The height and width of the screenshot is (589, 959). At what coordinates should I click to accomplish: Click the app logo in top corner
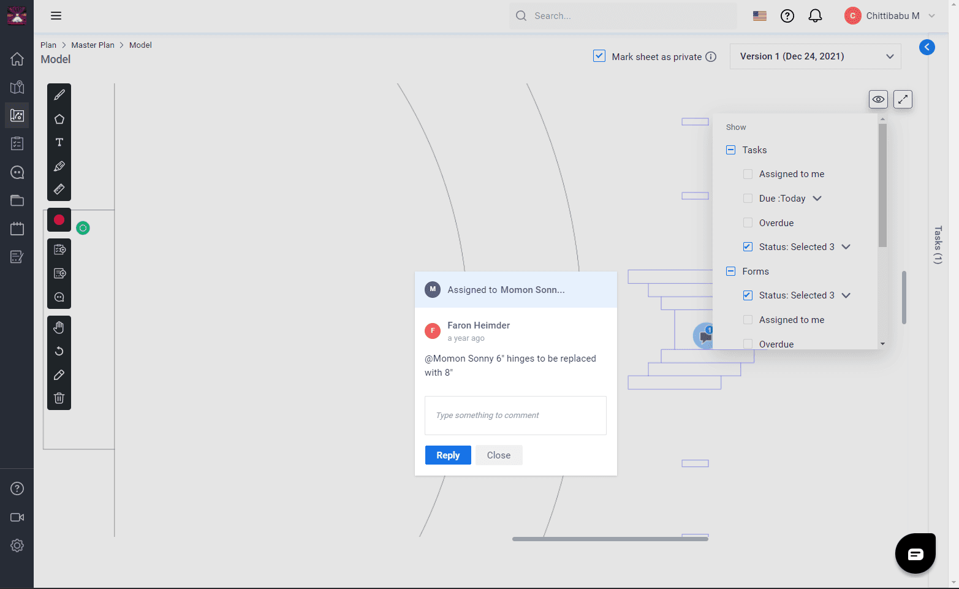pyautogui.click(x=17, y=16)
